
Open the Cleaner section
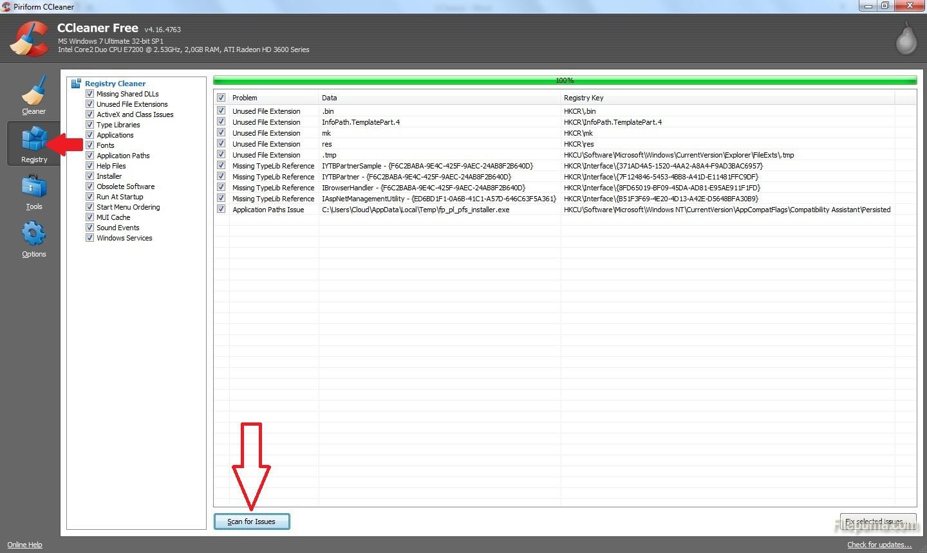tap(33, 95)
